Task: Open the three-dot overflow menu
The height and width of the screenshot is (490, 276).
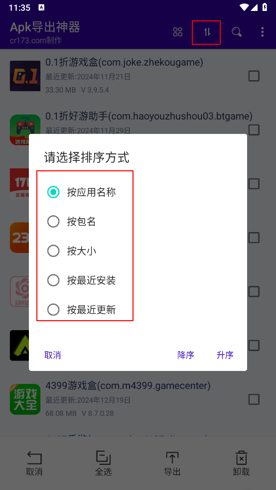Action: [x=262, y=32]
